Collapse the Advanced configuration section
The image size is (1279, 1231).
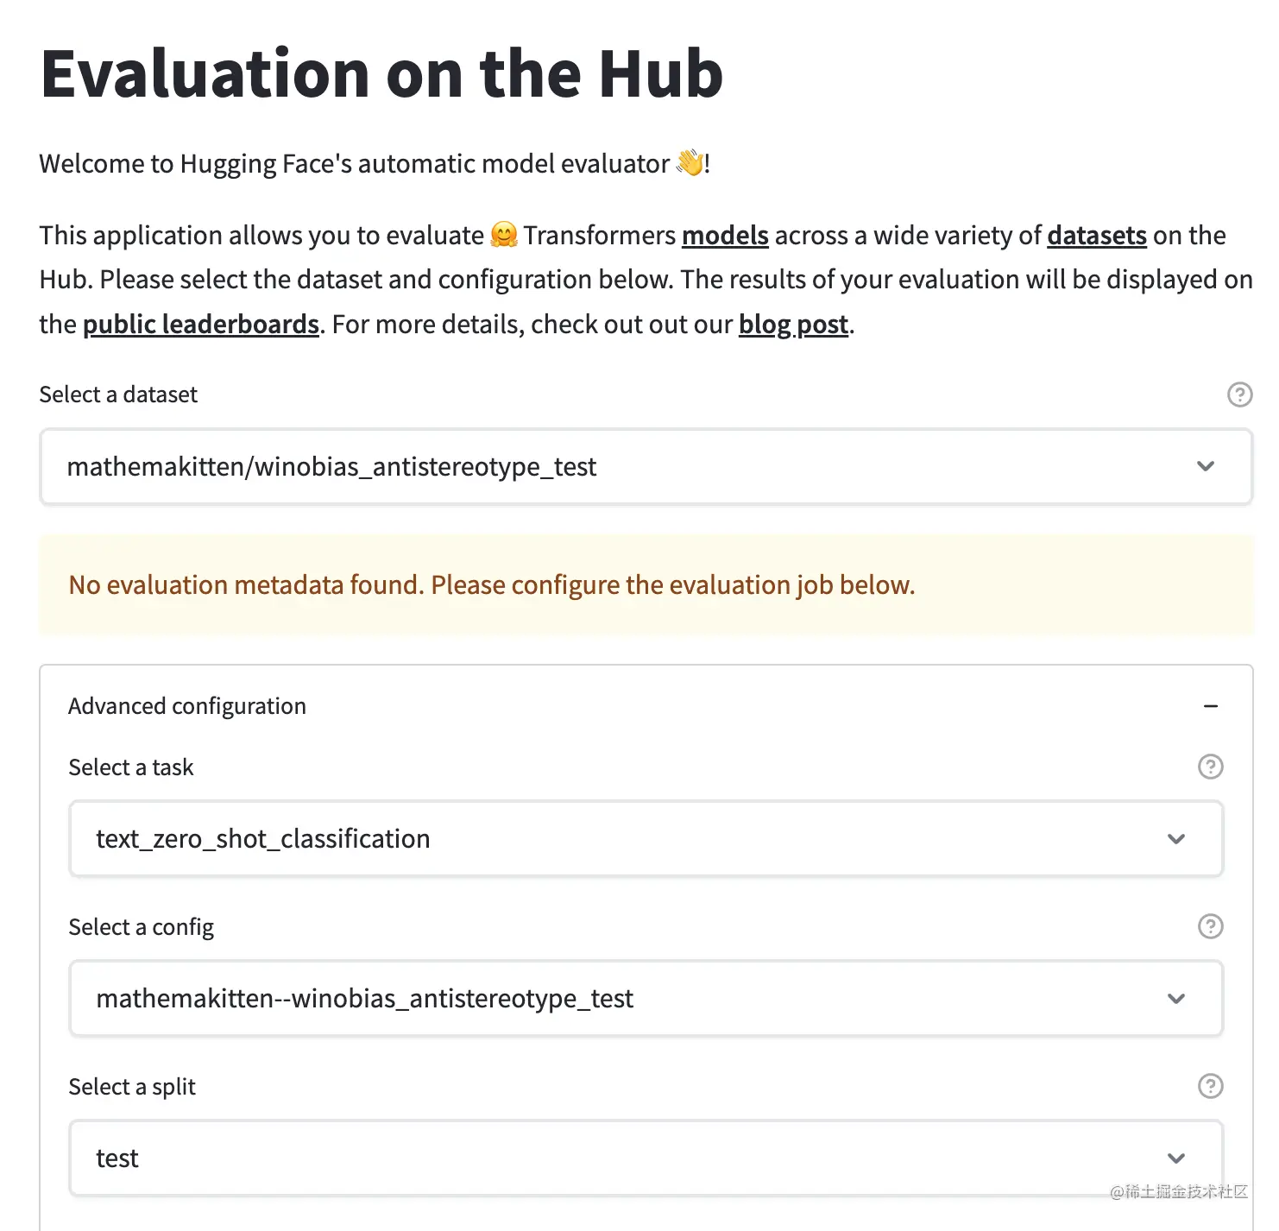1212,705
